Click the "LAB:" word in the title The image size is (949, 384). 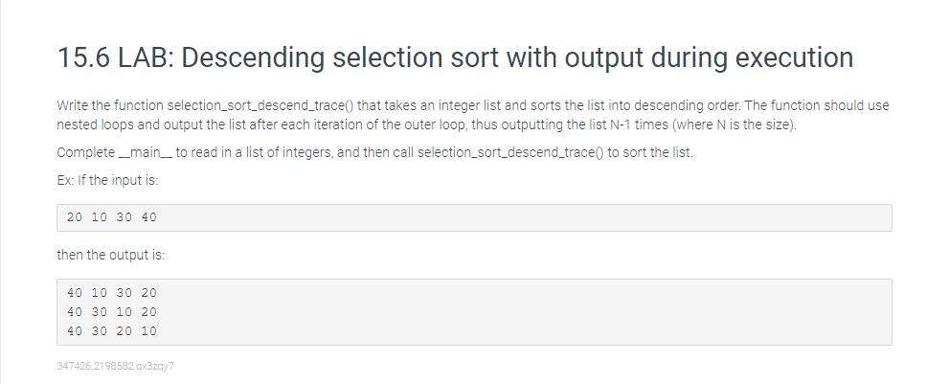pos(146,57)
